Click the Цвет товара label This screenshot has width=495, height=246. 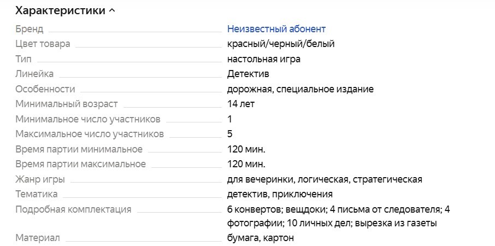43,44
